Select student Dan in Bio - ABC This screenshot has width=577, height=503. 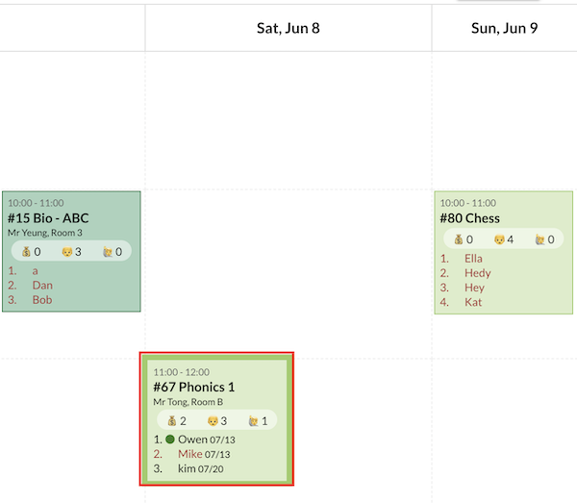click(42, 285)
